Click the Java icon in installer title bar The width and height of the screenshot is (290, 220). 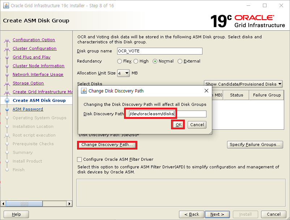click(6, 5)
